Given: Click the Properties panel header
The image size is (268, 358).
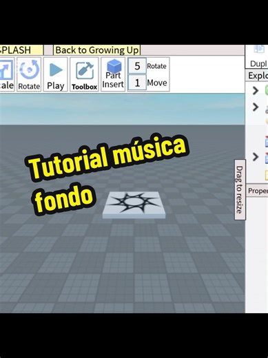Looking at the screenshot, I should [257, 191].
